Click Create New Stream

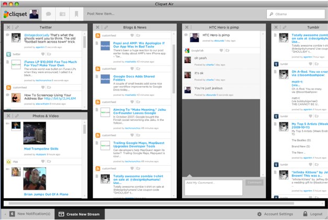click(x=80, y=214)
